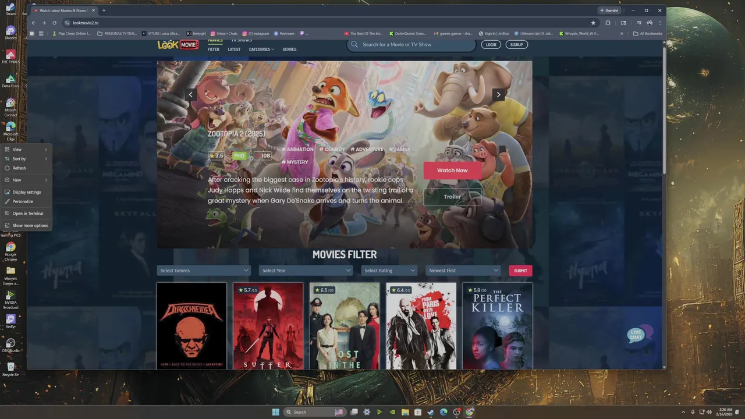Open Edge from the taskbar

[444, 412]
